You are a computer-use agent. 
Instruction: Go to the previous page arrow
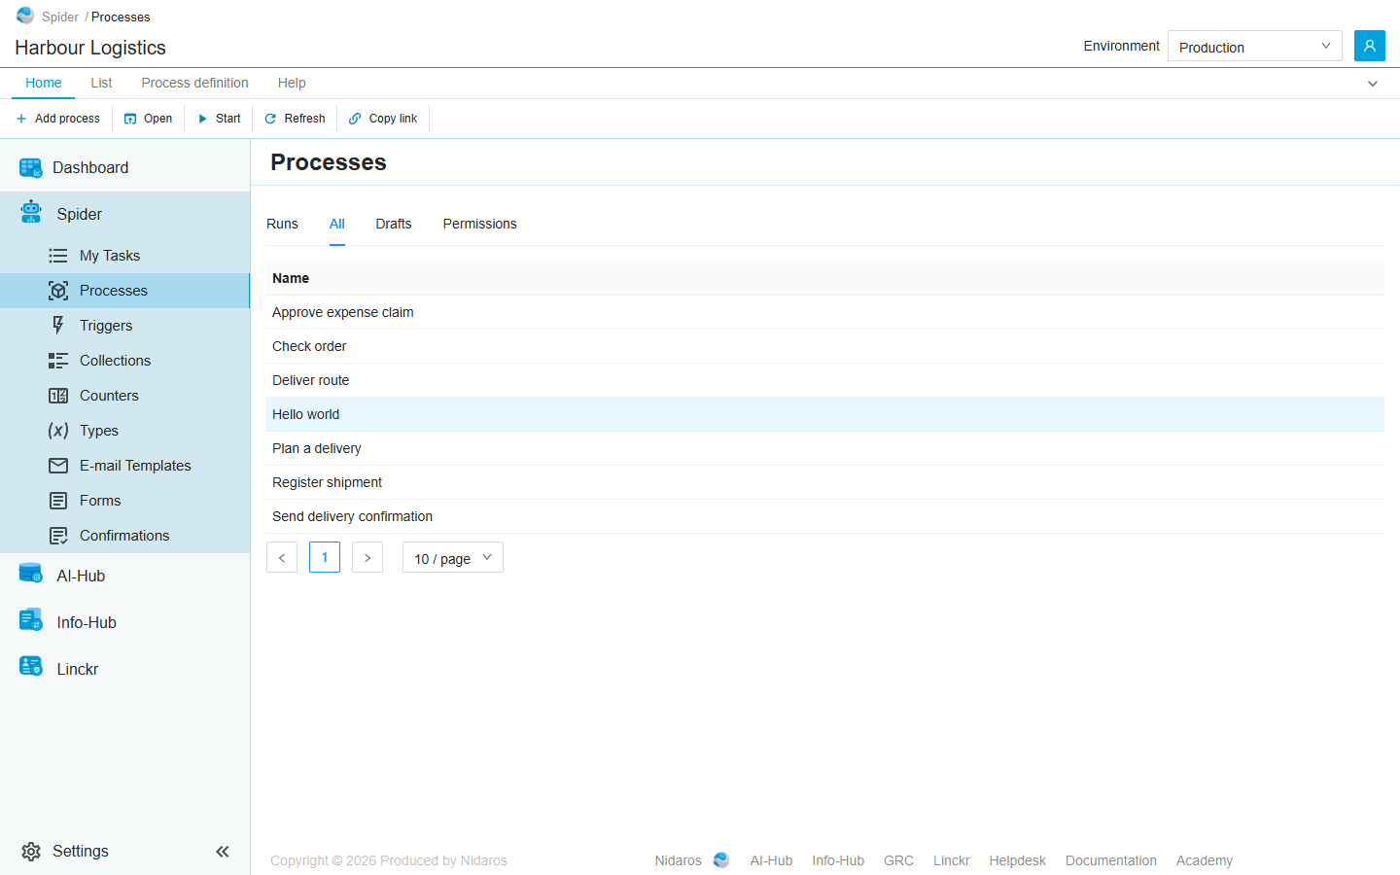282,557
